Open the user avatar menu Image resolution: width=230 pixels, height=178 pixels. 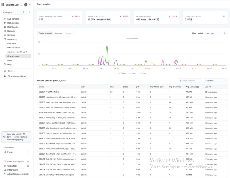click(x=26, y=5)
